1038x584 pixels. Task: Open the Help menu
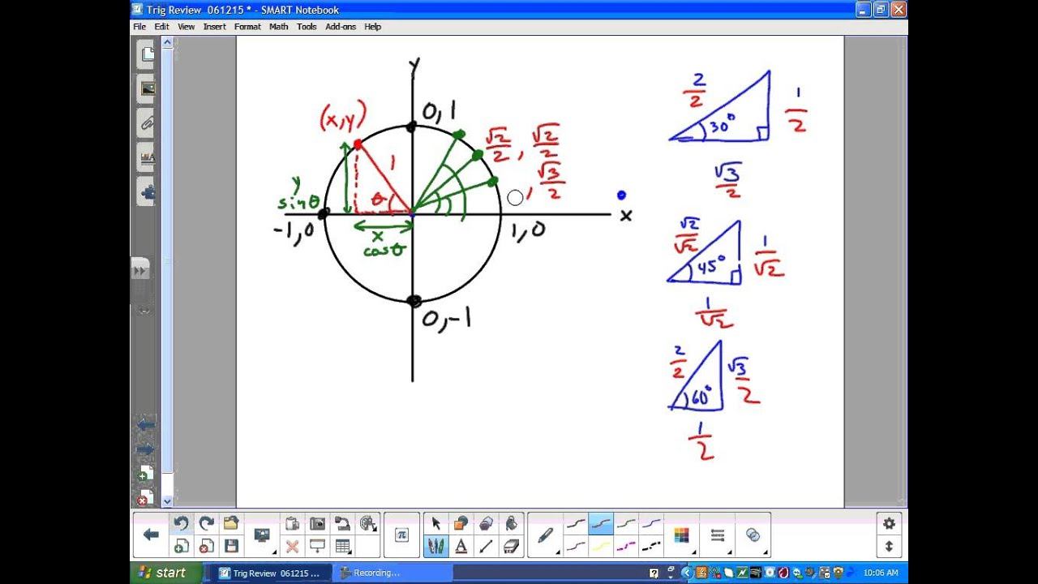coord(372,27)
